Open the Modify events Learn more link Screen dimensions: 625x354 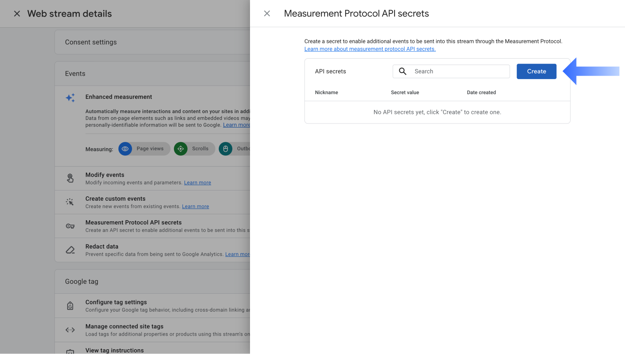click(x=197, y=183)
